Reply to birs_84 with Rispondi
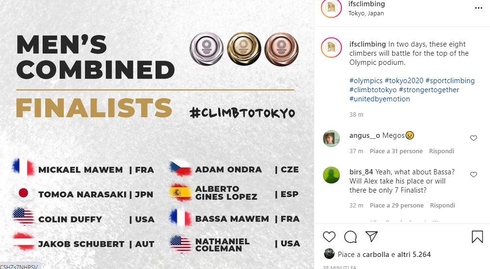 point(442,206)
